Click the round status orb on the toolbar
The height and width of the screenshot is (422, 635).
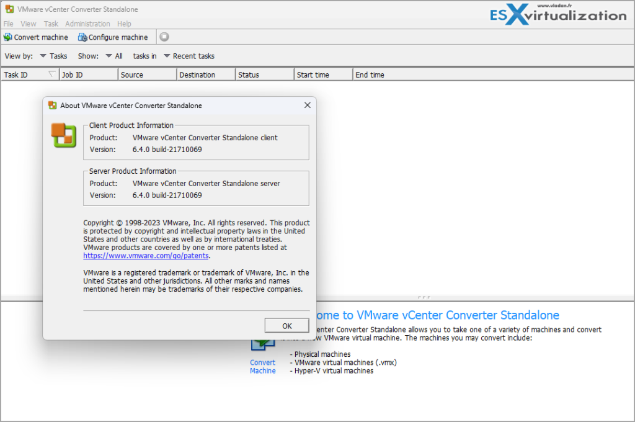163,37
